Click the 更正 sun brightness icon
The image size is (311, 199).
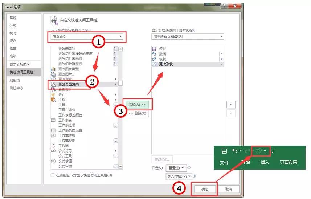coord(53,95)
